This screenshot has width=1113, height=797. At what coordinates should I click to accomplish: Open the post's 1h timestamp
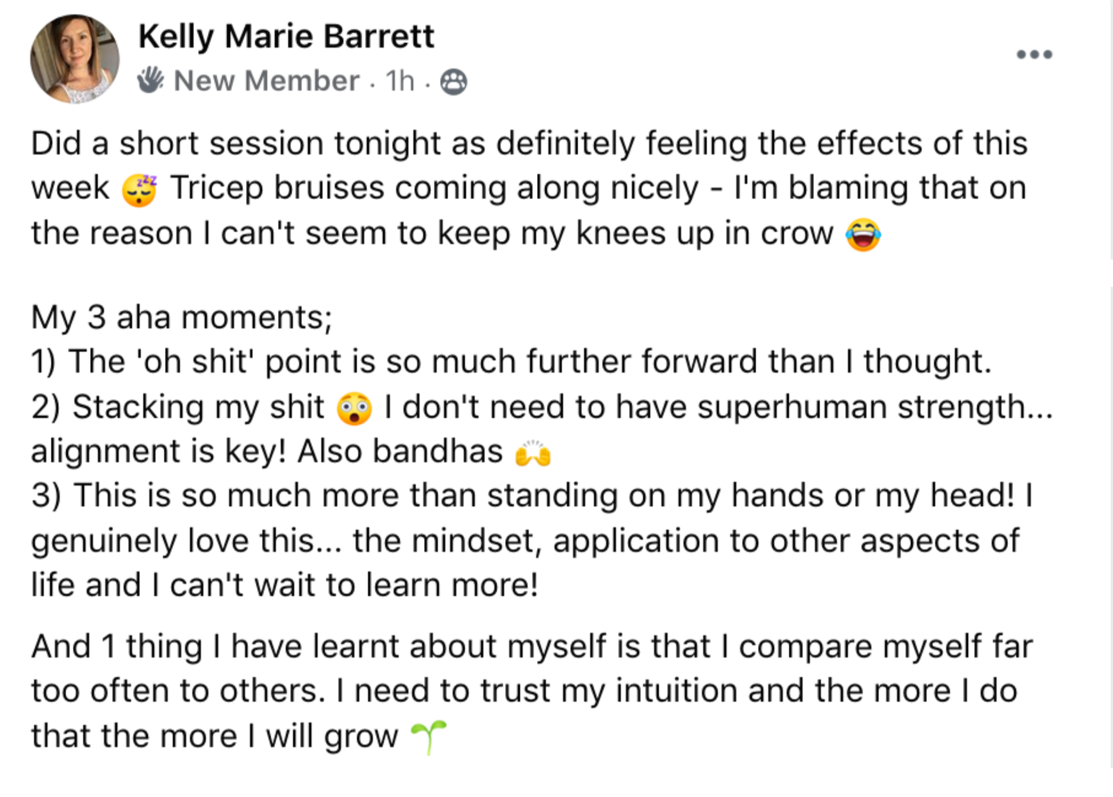coord(400,80)
